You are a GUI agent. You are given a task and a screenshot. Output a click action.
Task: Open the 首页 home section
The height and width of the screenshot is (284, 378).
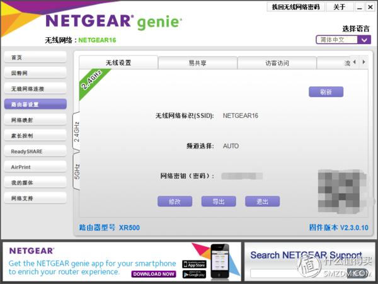35,57
